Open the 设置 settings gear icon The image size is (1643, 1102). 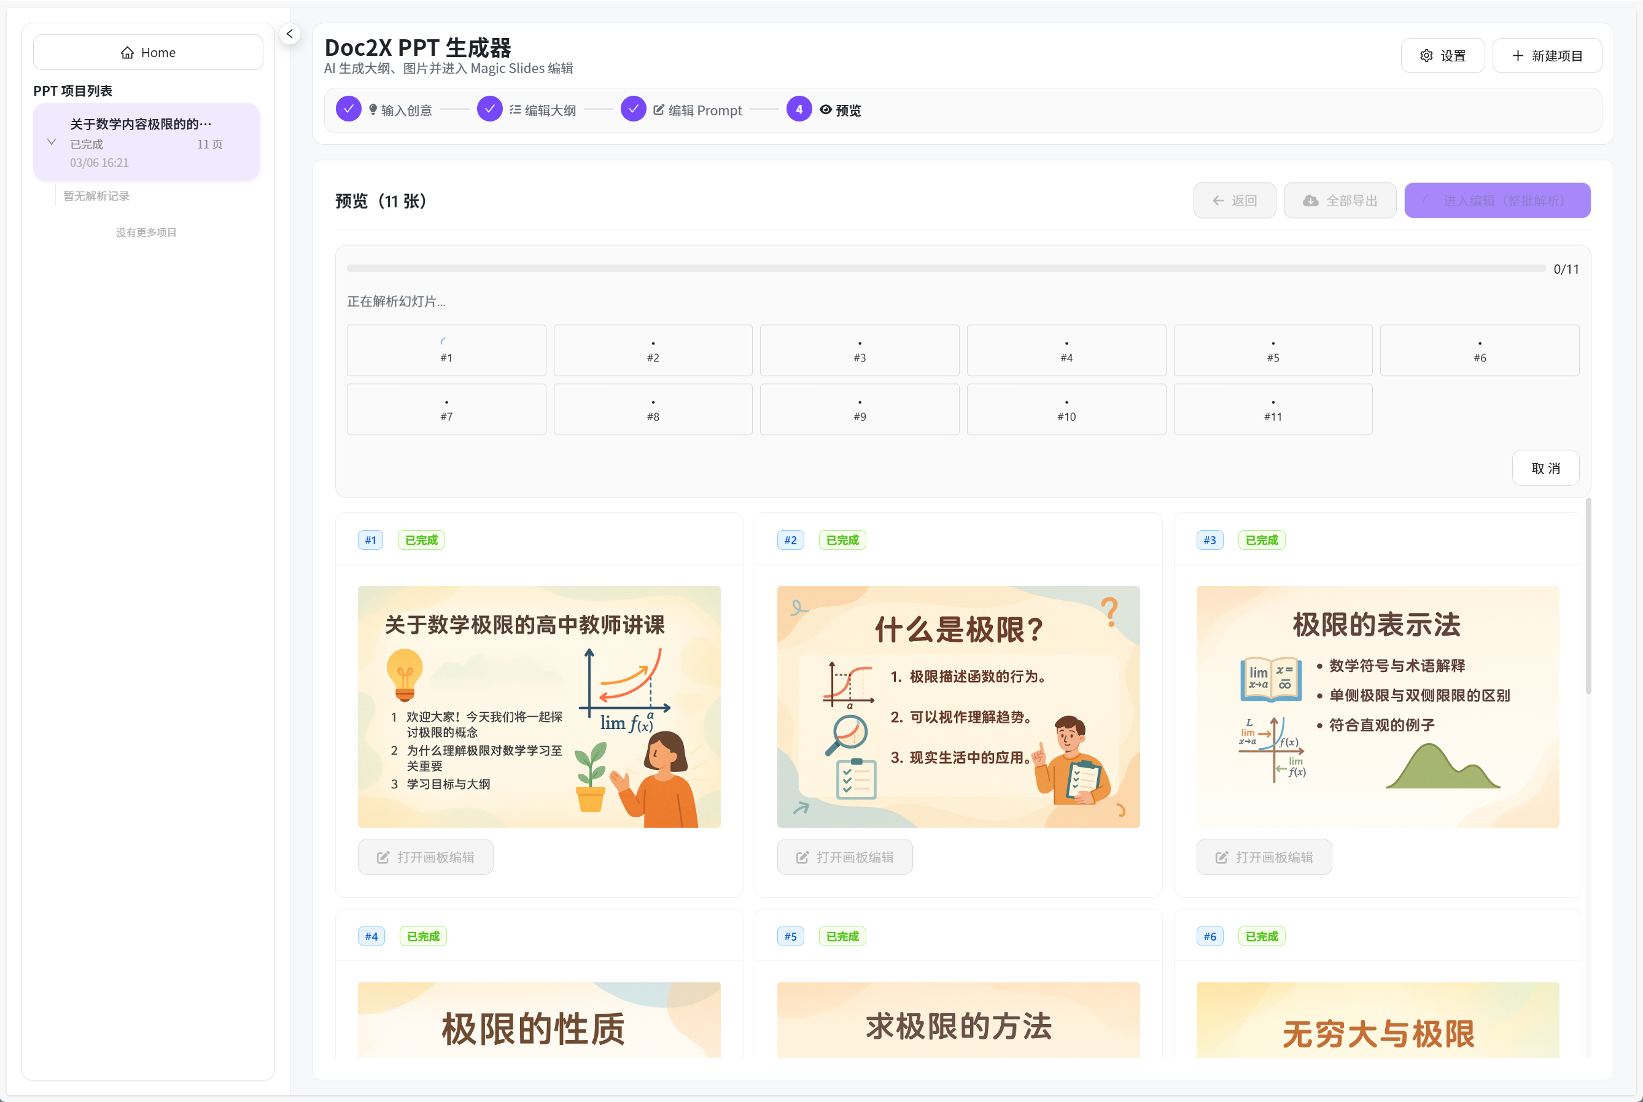[1426, 55]
